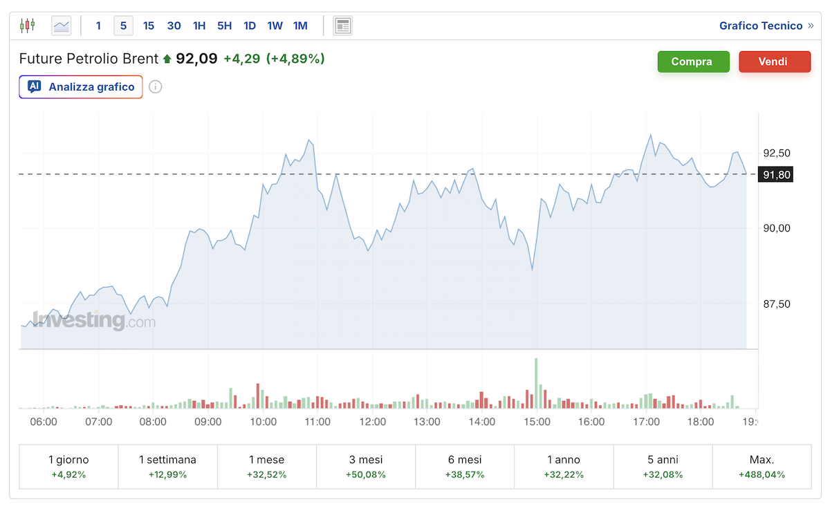
Task: Select the 5 minute interval
Action: 123,26
